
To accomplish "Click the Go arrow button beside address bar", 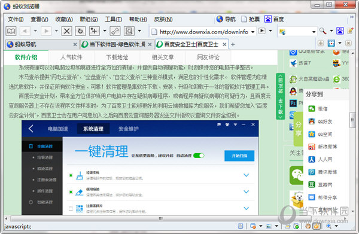I will [x=262, y=31].
